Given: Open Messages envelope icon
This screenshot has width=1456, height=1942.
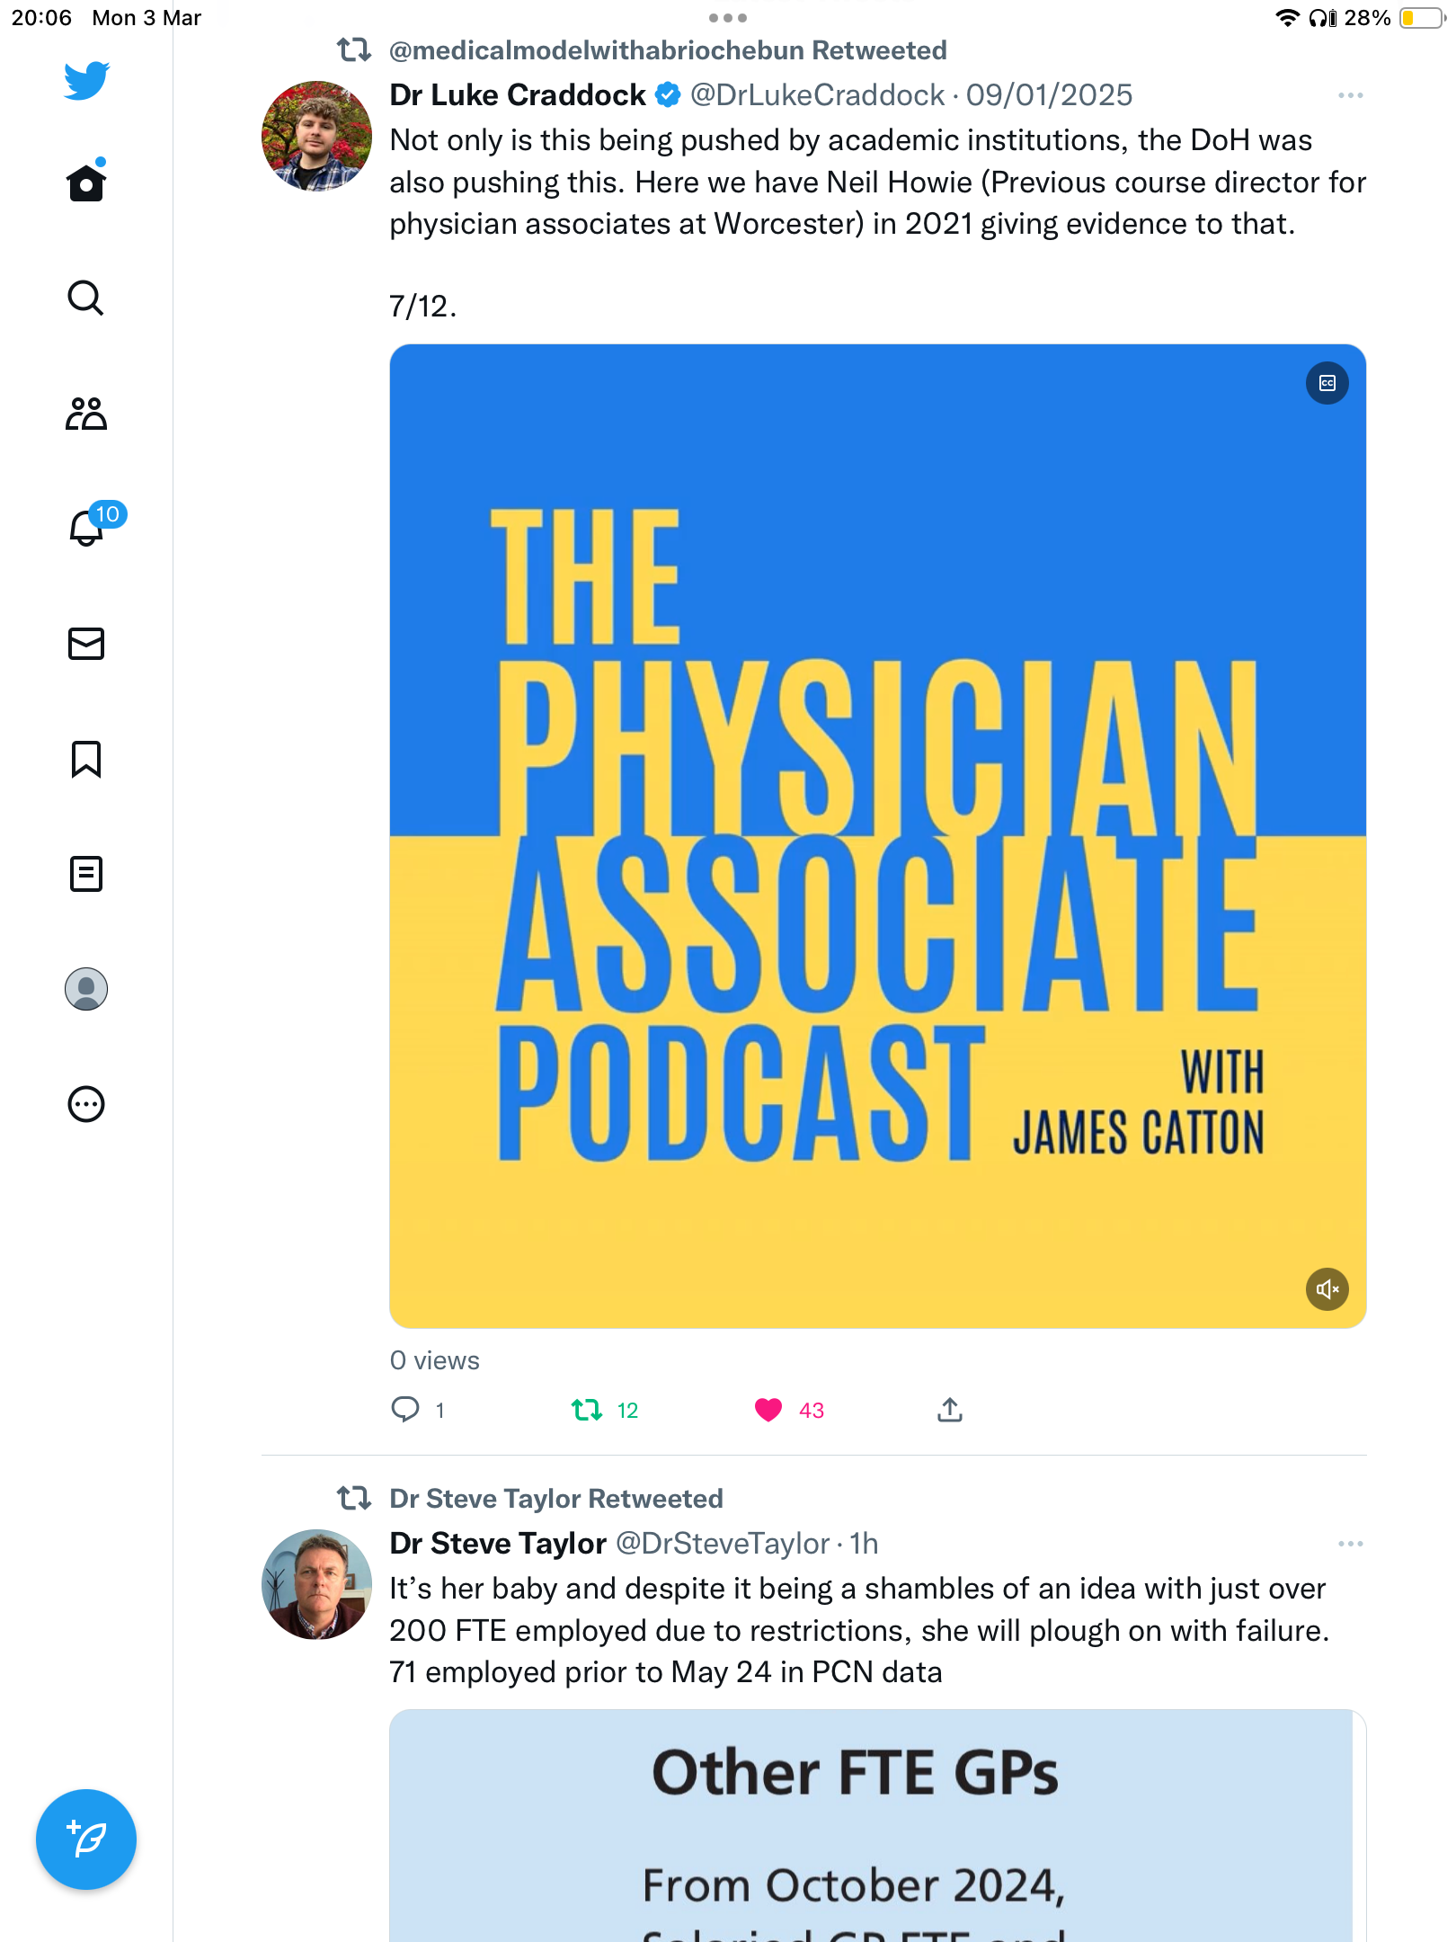Looking at the screenshot, I should click(x=86, y=644).
